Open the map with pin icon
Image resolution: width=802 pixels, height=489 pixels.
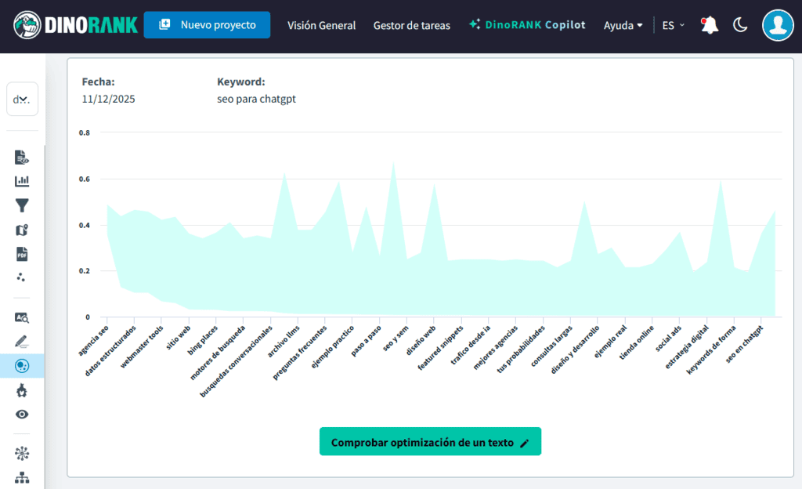(22, 230)
